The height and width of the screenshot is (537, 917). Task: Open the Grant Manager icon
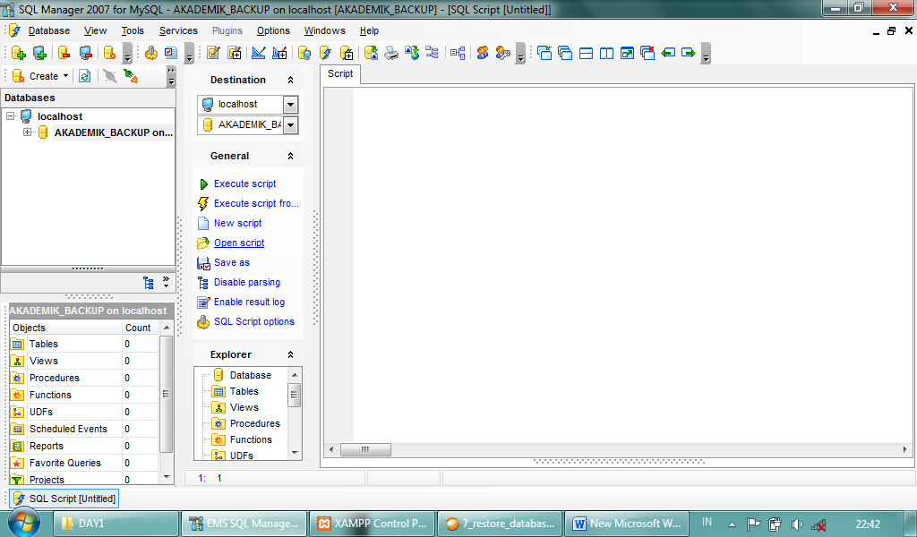[503, 53]
